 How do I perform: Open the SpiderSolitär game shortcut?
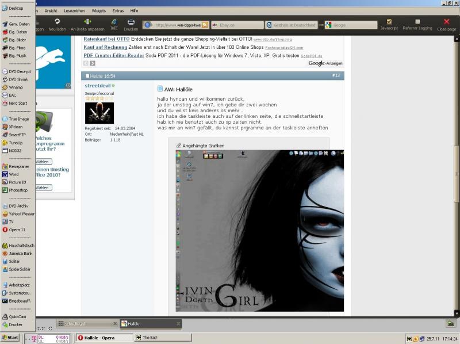[x=19, y=269]
